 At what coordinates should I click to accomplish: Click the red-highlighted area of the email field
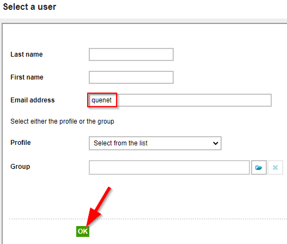tap(102, 100)
